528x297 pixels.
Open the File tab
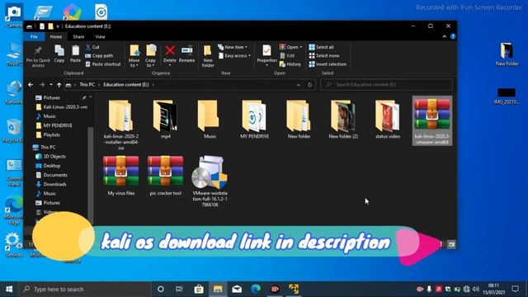point(34,36)
